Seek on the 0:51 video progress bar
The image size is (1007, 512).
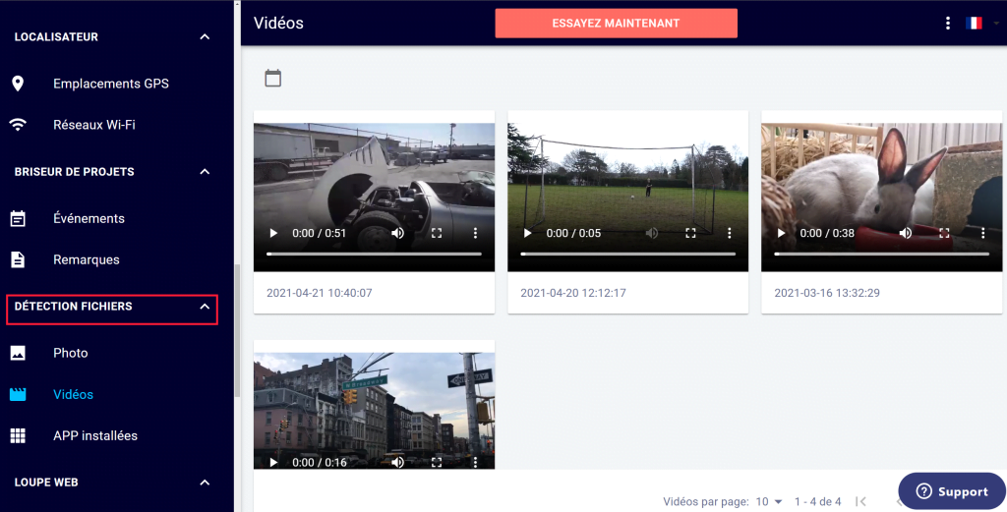(x=374, y=255)
